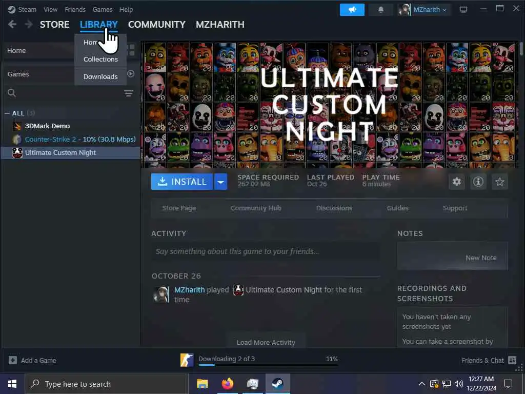Add game to favorites star icon
The width and height of the screenshot is (525, 394).
tap(499, 182)
